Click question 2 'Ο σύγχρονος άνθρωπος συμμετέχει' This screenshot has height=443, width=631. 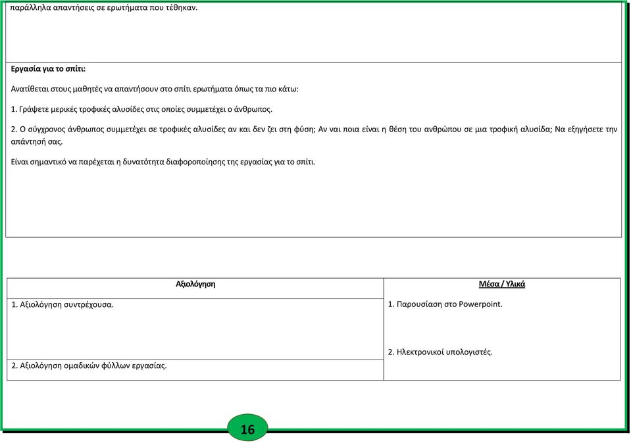(314, 129)
